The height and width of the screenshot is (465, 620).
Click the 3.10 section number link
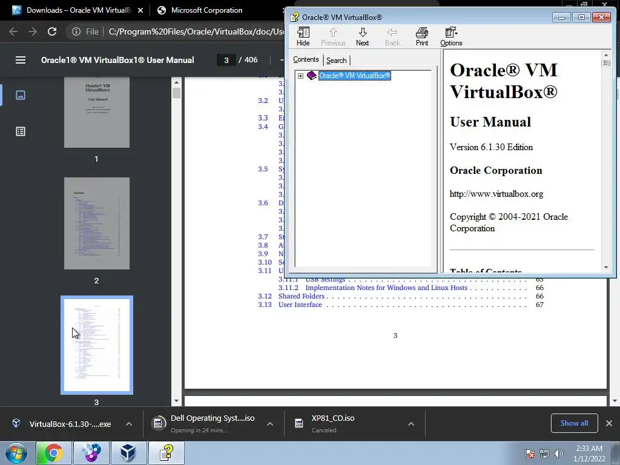point(265,263)
